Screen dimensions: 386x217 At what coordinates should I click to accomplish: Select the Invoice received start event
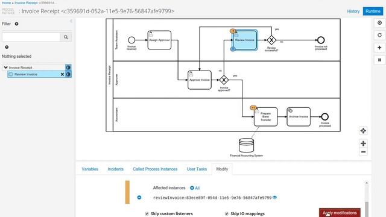click(x=131, y=40)
